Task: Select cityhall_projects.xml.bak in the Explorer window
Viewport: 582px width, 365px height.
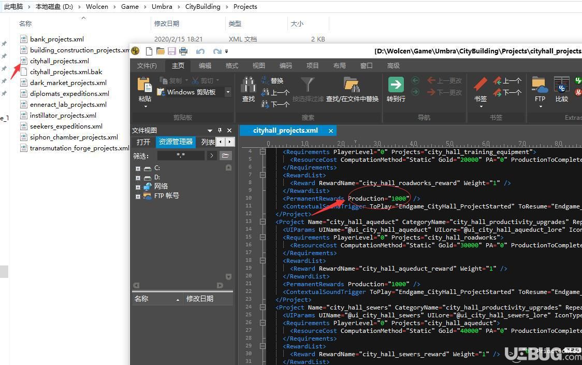Action: click(x=66, y=72)
